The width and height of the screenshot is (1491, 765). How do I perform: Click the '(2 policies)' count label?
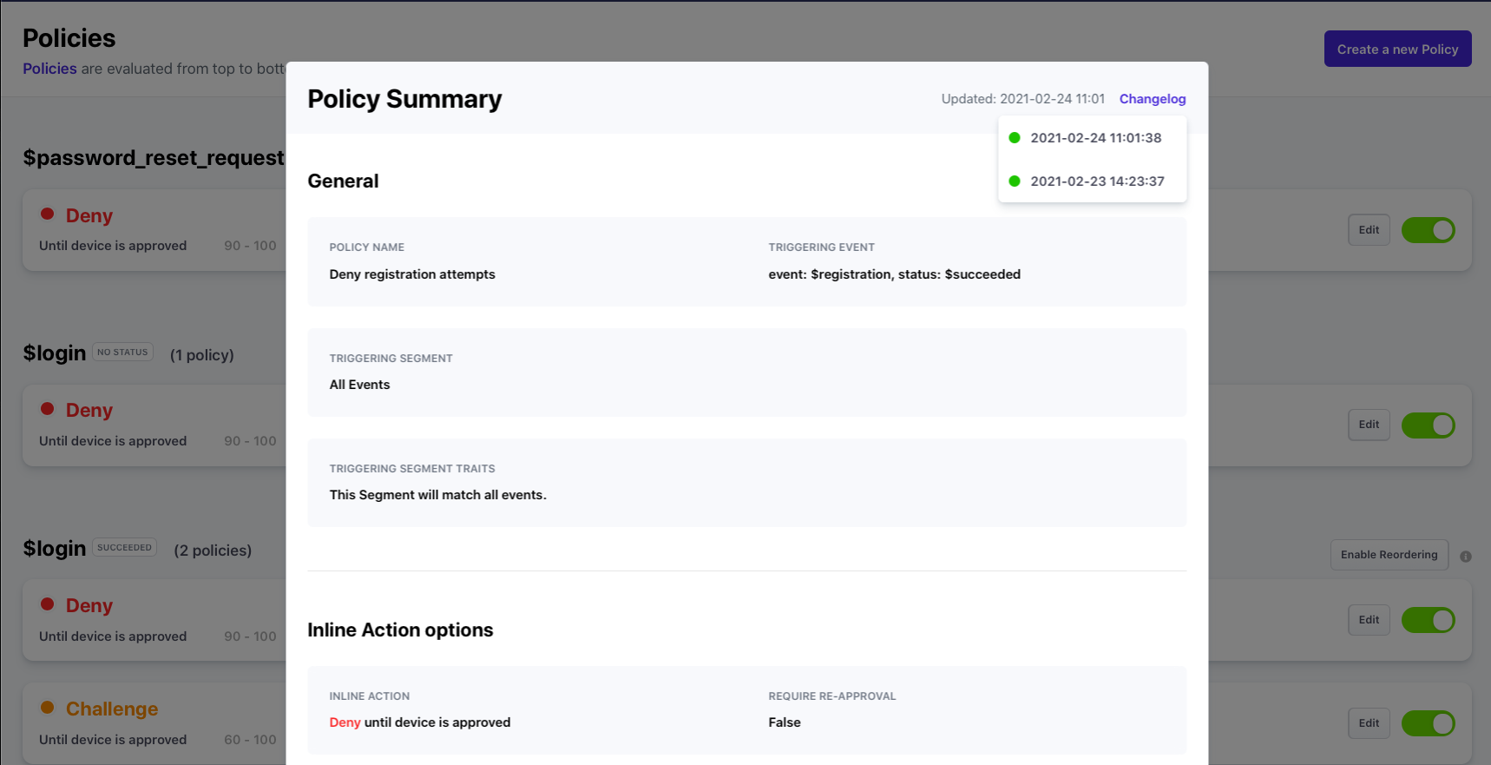click(213, 551)
